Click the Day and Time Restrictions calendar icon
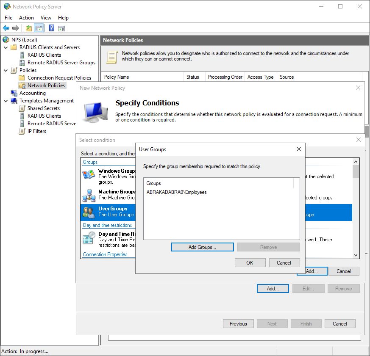 89,238
